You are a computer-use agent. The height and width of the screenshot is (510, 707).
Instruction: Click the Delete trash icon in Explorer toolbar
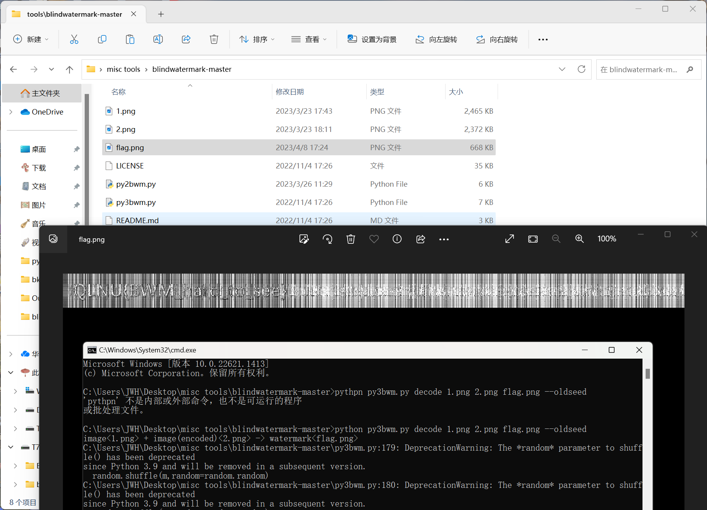click(214, 39)
